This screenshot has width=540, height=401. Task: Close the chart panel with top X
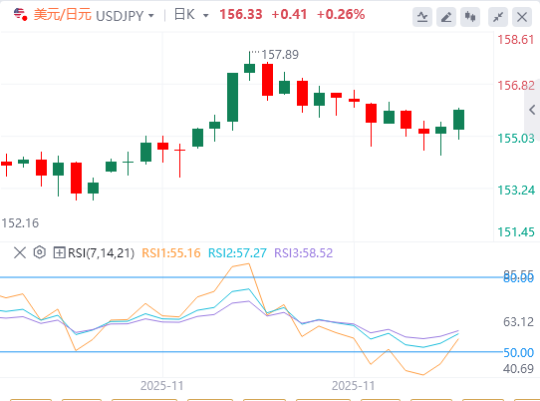522,16
